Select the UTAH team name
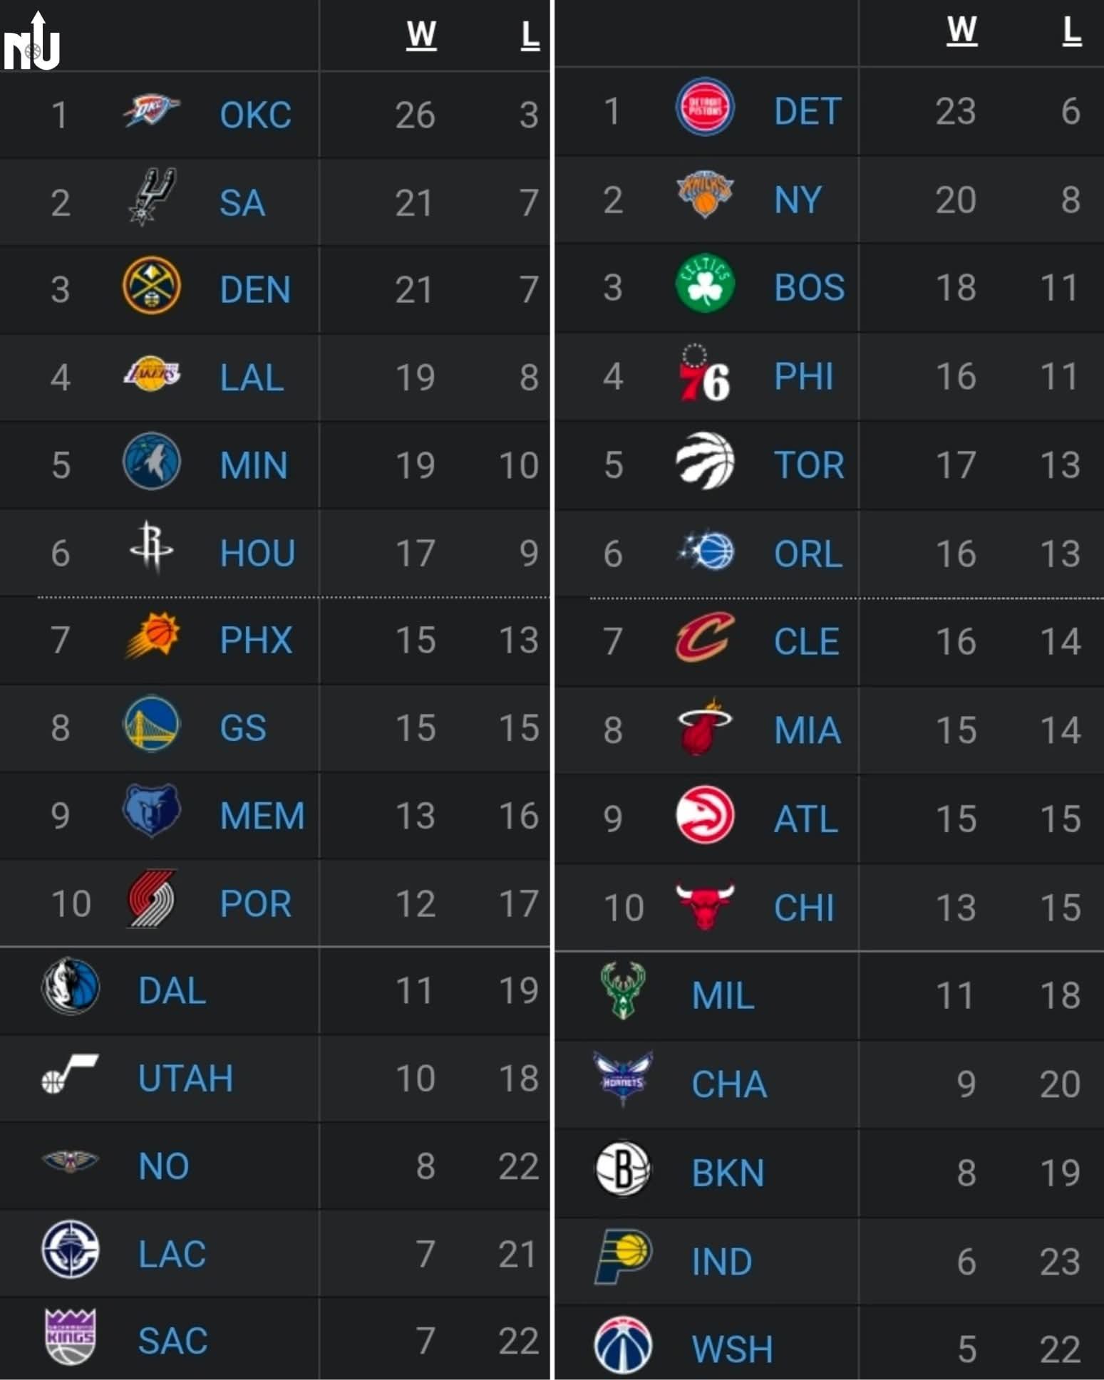 [x=185, y=1078]
